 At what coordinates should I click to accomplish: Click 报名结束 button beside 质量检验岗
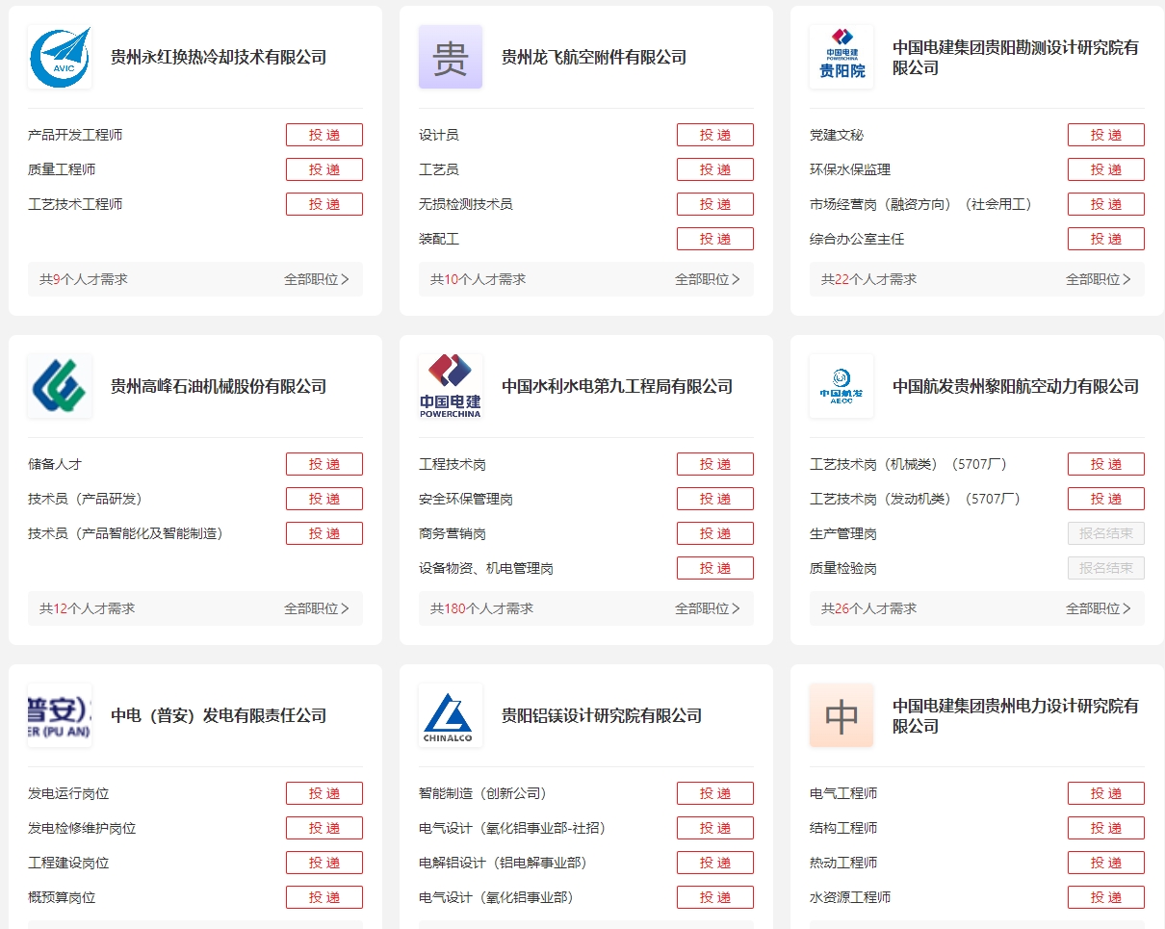tap(1106, 568)
